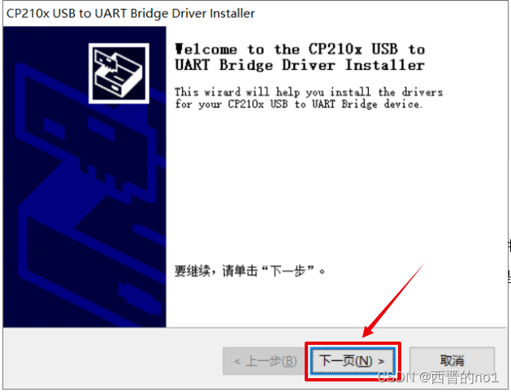Click the "This wizard will help you" description
The width and height of the screenshot is (511, 392).
(309, 92)
